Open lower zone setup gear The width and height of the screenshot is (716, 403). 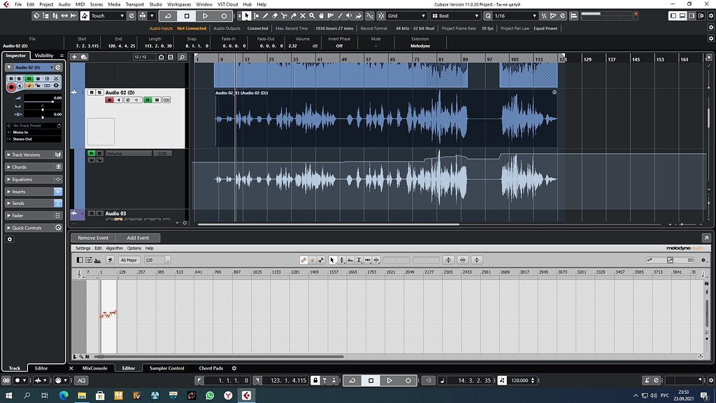pyautogui.click(x=234, y=368)
